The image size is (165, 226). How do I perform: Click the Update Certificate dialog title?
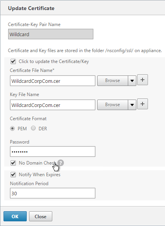[x=31, y=8]
